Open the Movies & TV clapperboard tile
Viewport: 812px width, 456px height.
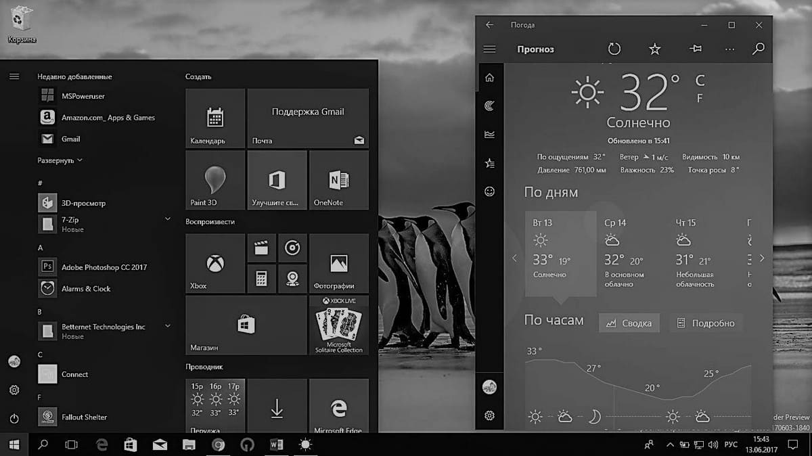pyautogui.click(x=261, y=248)
